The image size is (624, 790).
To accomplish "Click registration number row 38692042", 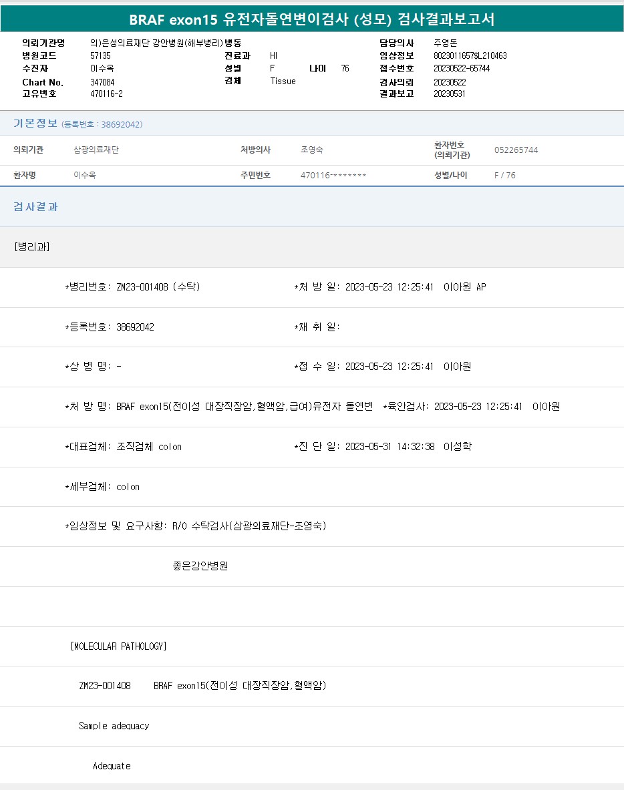I will click(110, 327).
